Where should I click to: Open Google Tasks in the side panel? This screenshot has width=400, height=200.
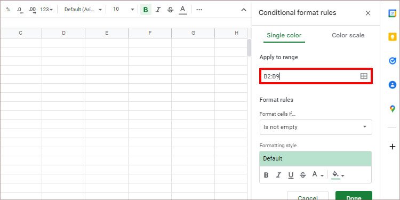pyautogui.click(x=393, y=61)
